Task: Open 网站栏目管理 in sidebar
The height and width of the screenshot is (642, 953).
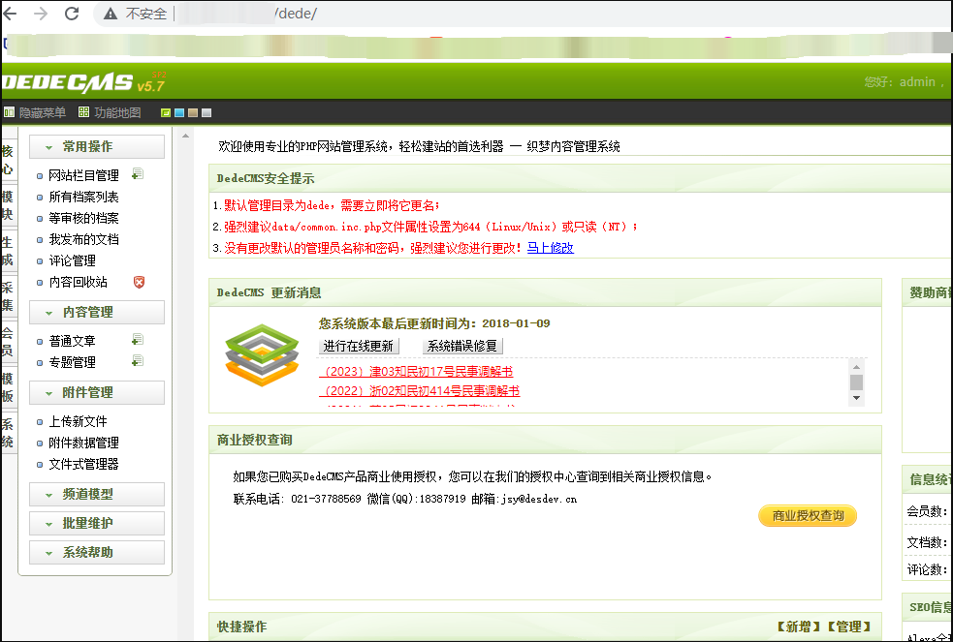Action: point(84,176)
